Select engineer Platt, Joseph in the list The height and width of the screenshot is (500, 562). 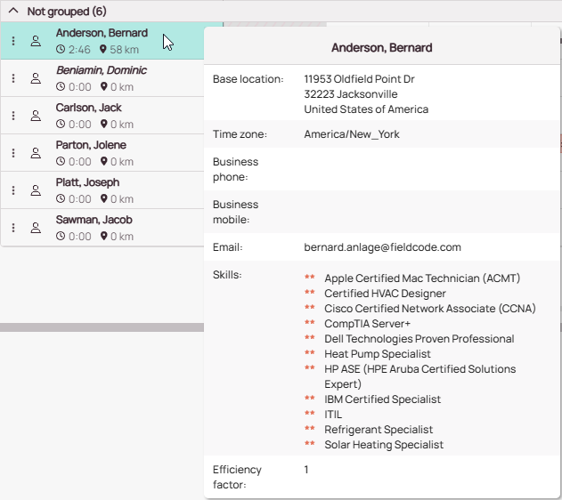point(102,190)
